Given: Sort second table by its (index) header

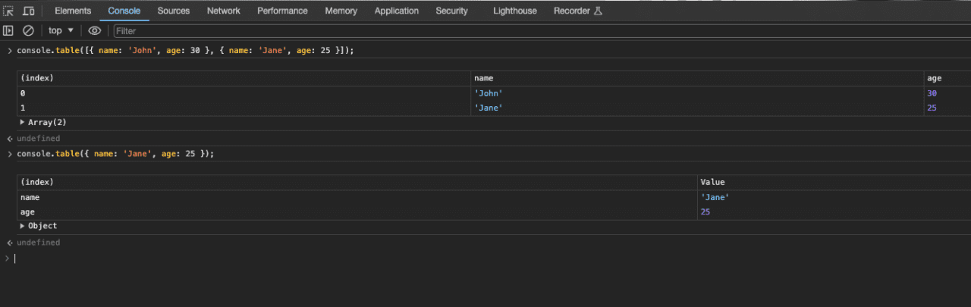Looking at the screenshot, I should point(357,182).
